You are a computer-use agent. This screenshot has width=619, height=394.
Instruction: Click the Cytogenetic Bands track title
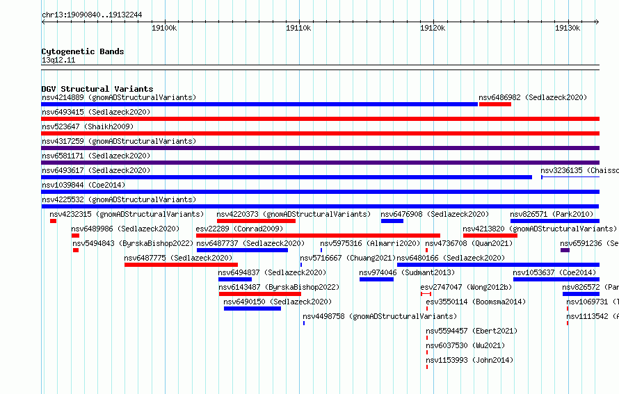[83, 51]
